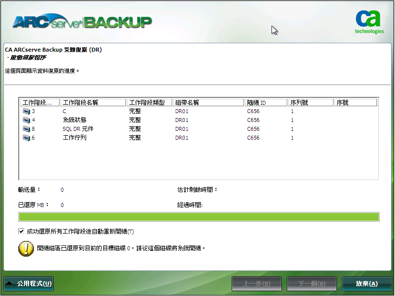Screen dimensions: 395x296
Task: Sort by 序列號 column header
Action: point(311,102)
